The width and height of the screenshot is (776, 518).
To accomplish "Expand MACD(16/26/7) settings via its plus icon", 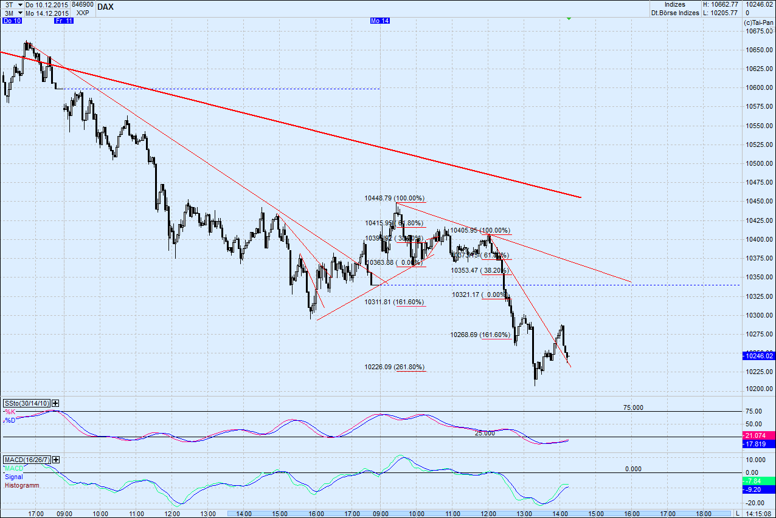I will [x=56, y=460].
